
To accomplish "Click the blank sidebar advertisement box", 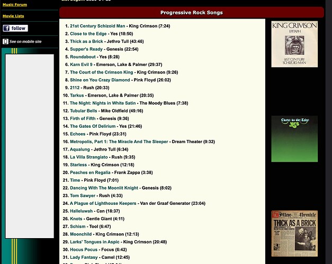I will [x=30, y=146].
